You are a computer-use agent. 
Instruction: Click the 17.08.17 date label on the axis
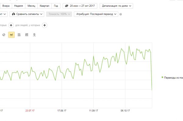62,111
